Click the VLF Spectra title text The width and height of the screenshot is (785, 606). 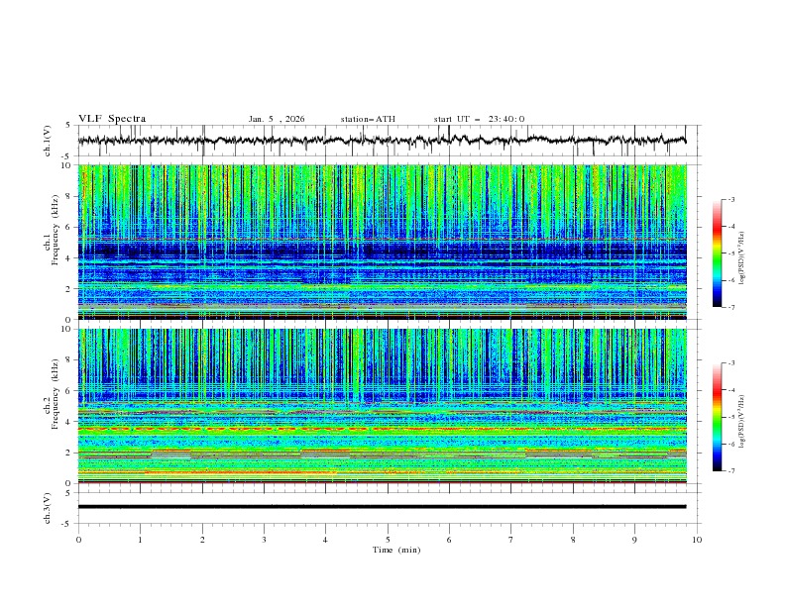[112, 119]
